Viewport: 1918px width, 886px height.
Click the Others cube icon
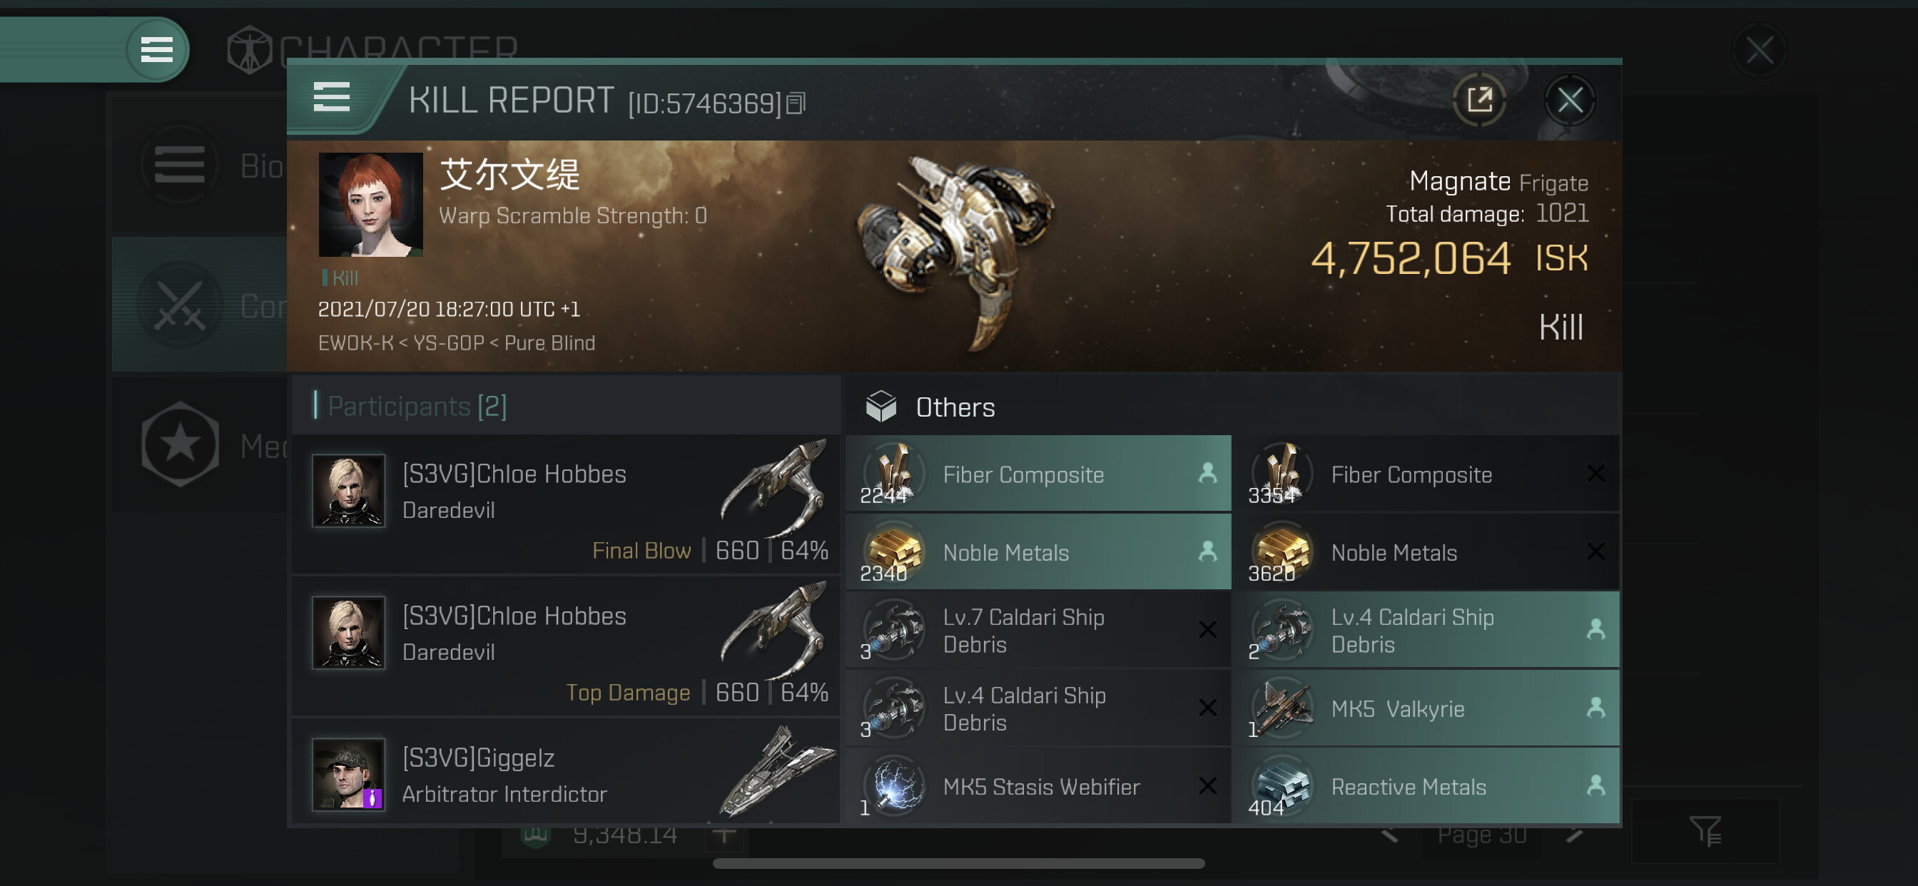pos(881,407)
